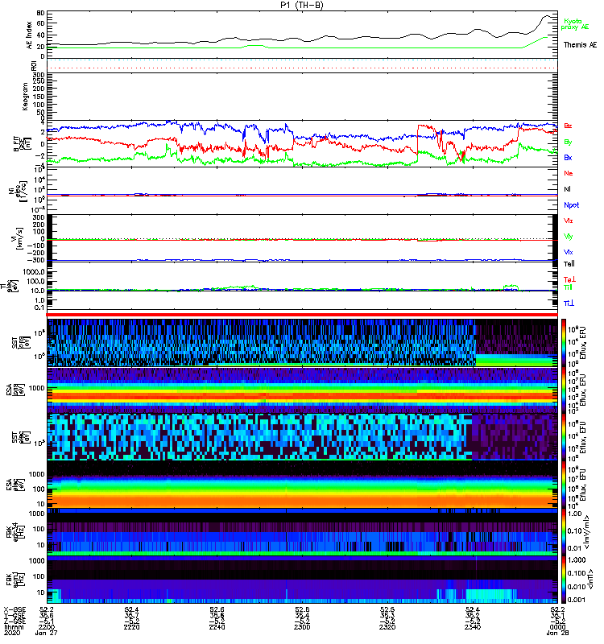Select the red Ne density legend label
604x644 pixels.
point(569,173)
